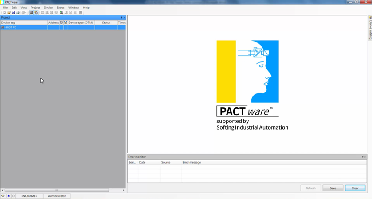Toggle the Project view toolbar icon
This screenshot has width=372, height=199.
31,12
